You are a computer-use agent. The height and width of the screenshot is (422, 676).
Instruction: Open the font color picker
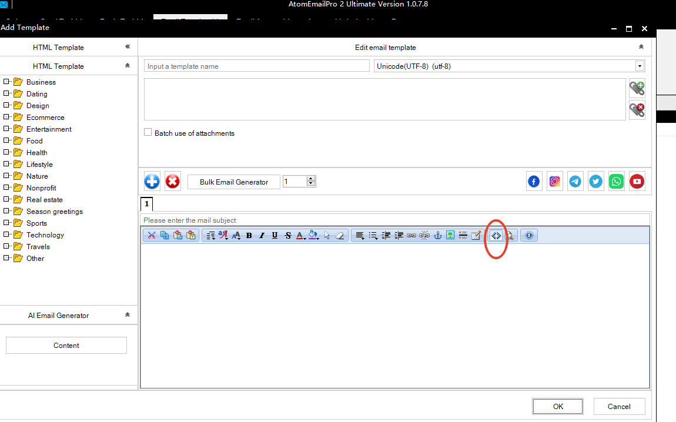coord(300,235)
